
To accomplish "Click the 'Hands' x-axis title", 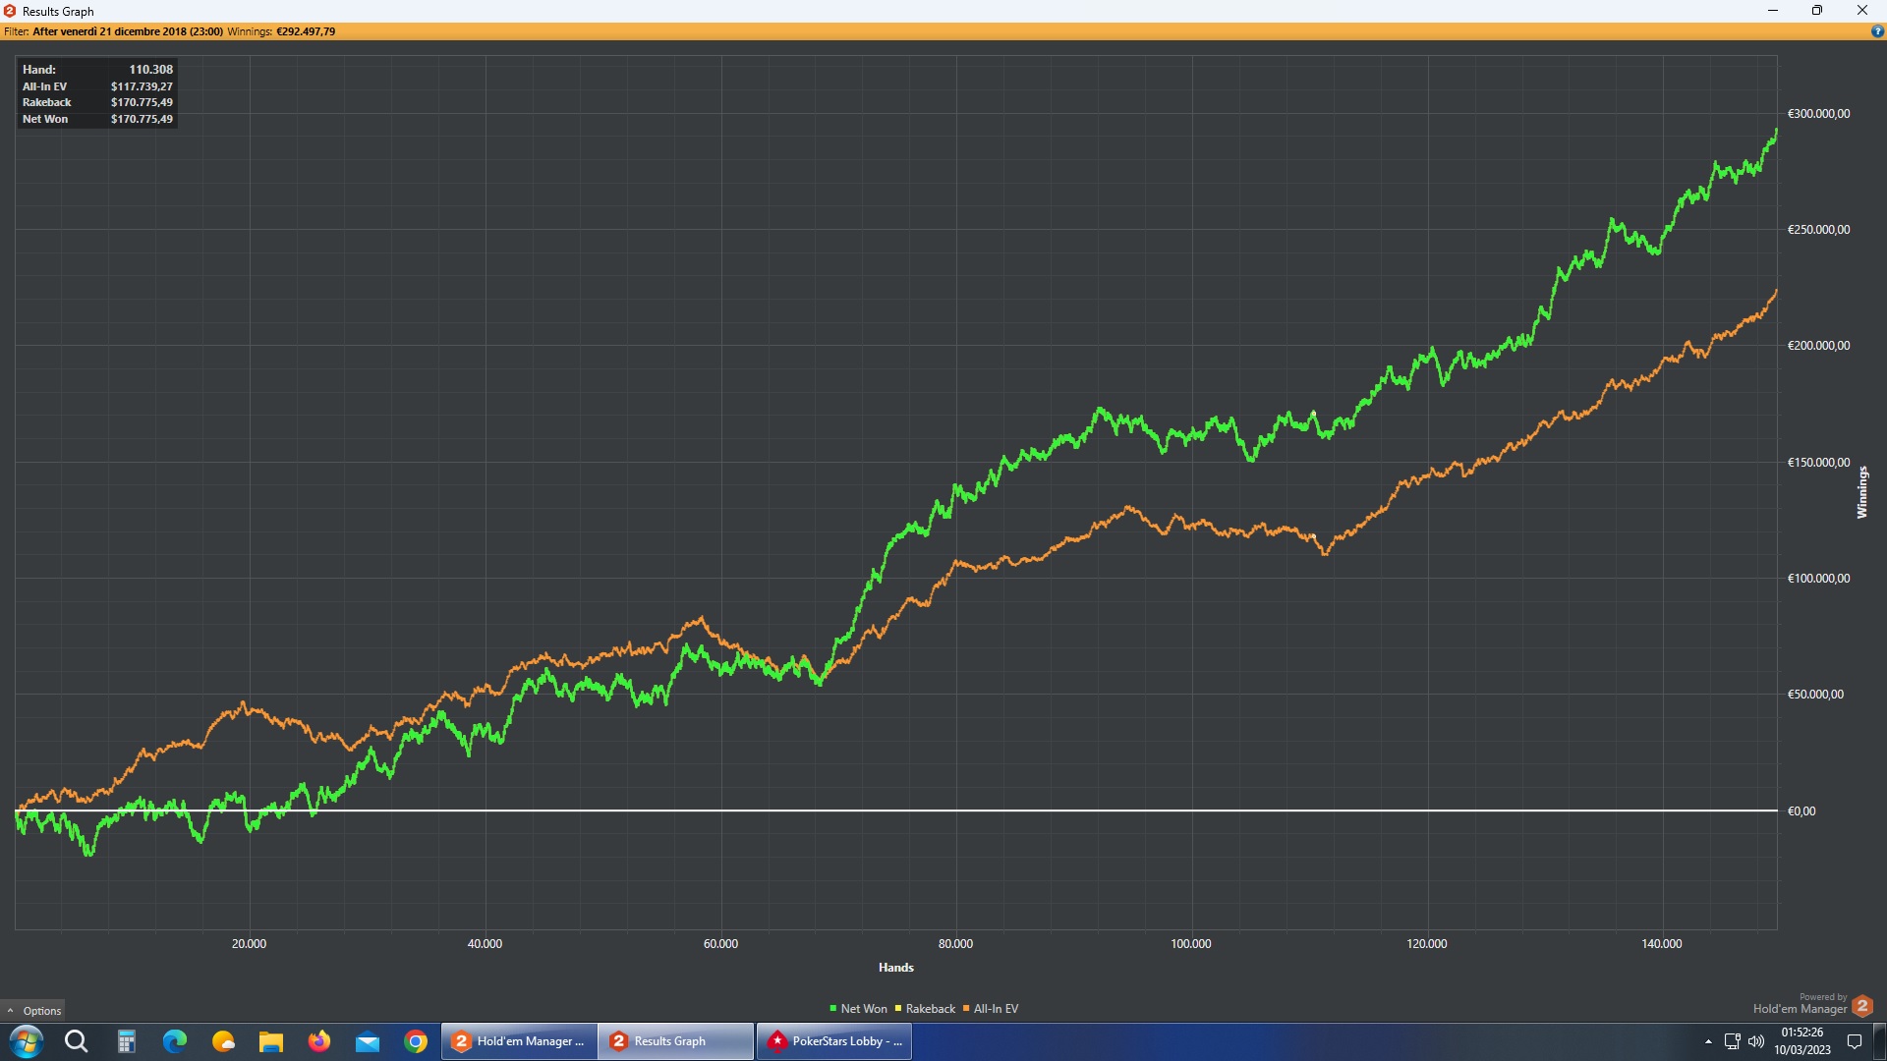I will tap(896, 968).
